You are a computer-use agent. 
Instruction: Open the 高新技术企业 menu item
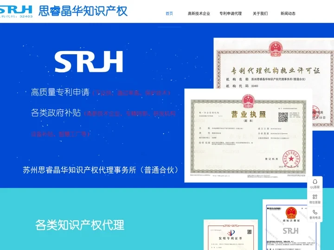pos(199,13)
